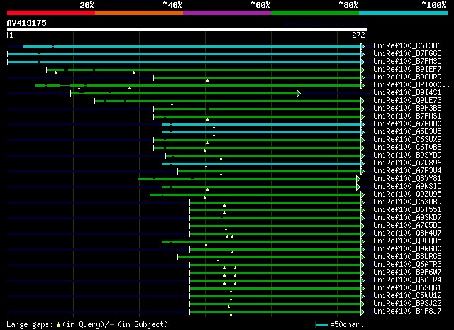Click the query end position 272 label
The height and width of the screenshot is (330, 454).
[x=358, y=35]
